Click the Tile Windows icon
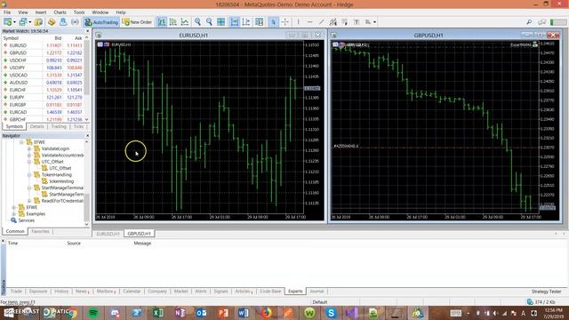The height and width of the screenshot is (320, 569). 220,22
